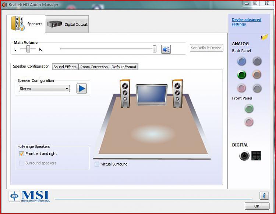Check the Surround speakers checkbox

pyautogui.click(x=21, y=163)
